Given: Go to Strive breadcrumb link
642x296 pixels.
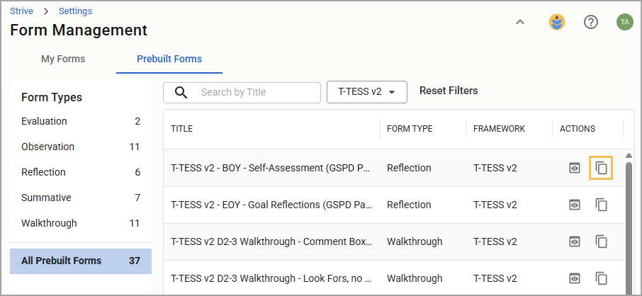Looking at the screenshot, I should (22, 11).
